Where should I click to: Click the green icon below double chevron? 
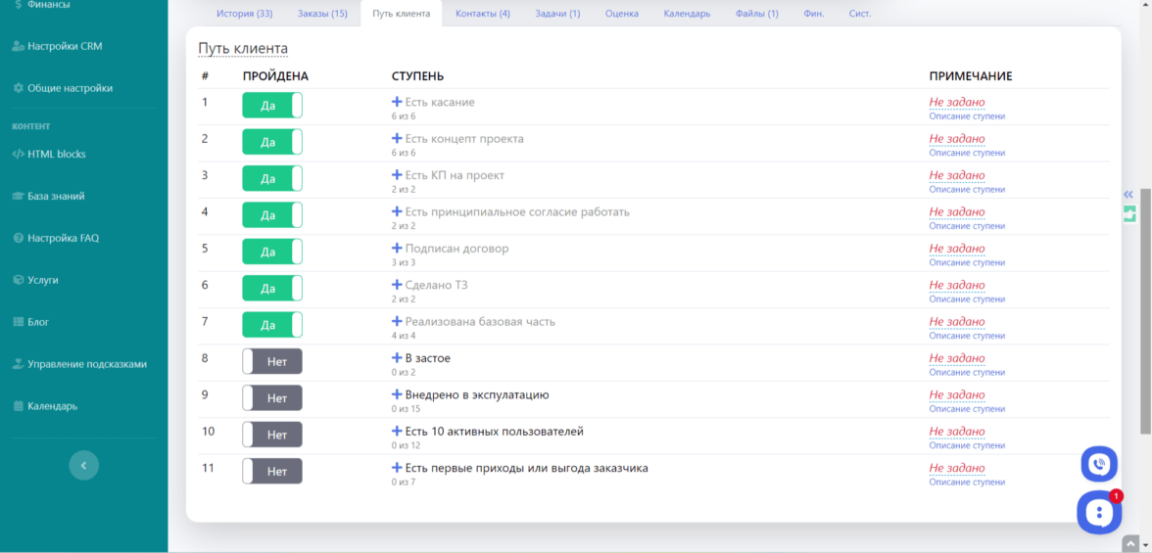click(x=1129, y=213)
